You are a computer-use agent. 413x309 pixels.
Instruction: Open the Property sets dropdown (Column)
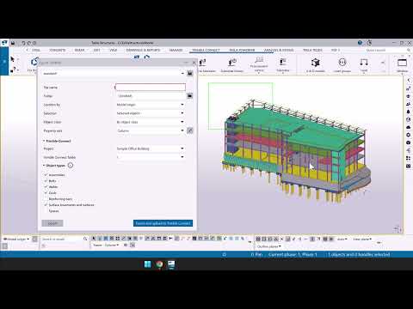151,130
